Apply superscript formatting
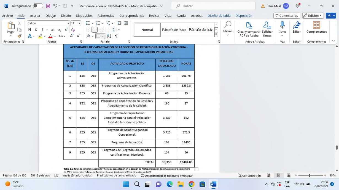Viewport: 339px width, 190px height. pyautogui.click(x=66, y=30)
